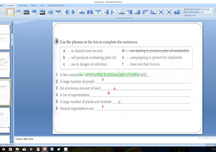Click the thumbnail pane scrollbar up arrow
Viewport: 216px width, 152px height.
pos(12,24)
